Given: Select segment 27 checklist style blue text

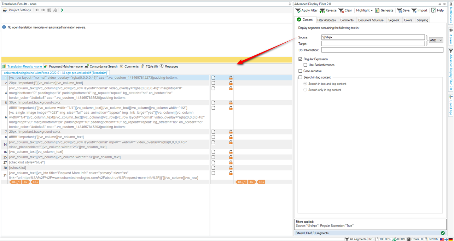Looking at the screenshot, I should (x=27, y=162).
